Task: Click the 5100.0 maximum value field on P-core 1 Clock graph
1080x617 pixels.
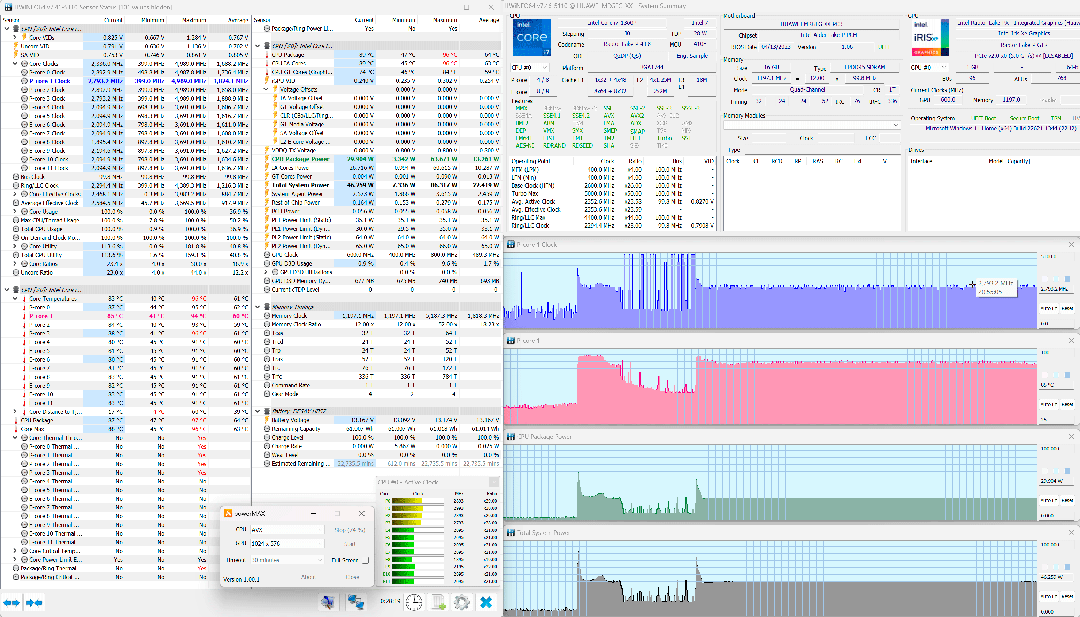Action: pos(1057,256)
